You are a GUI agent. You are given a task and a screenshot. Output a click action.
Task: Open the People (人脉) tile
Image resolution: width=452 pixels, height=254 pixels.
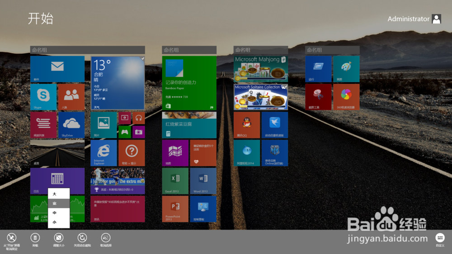click(x=71, y=97)
